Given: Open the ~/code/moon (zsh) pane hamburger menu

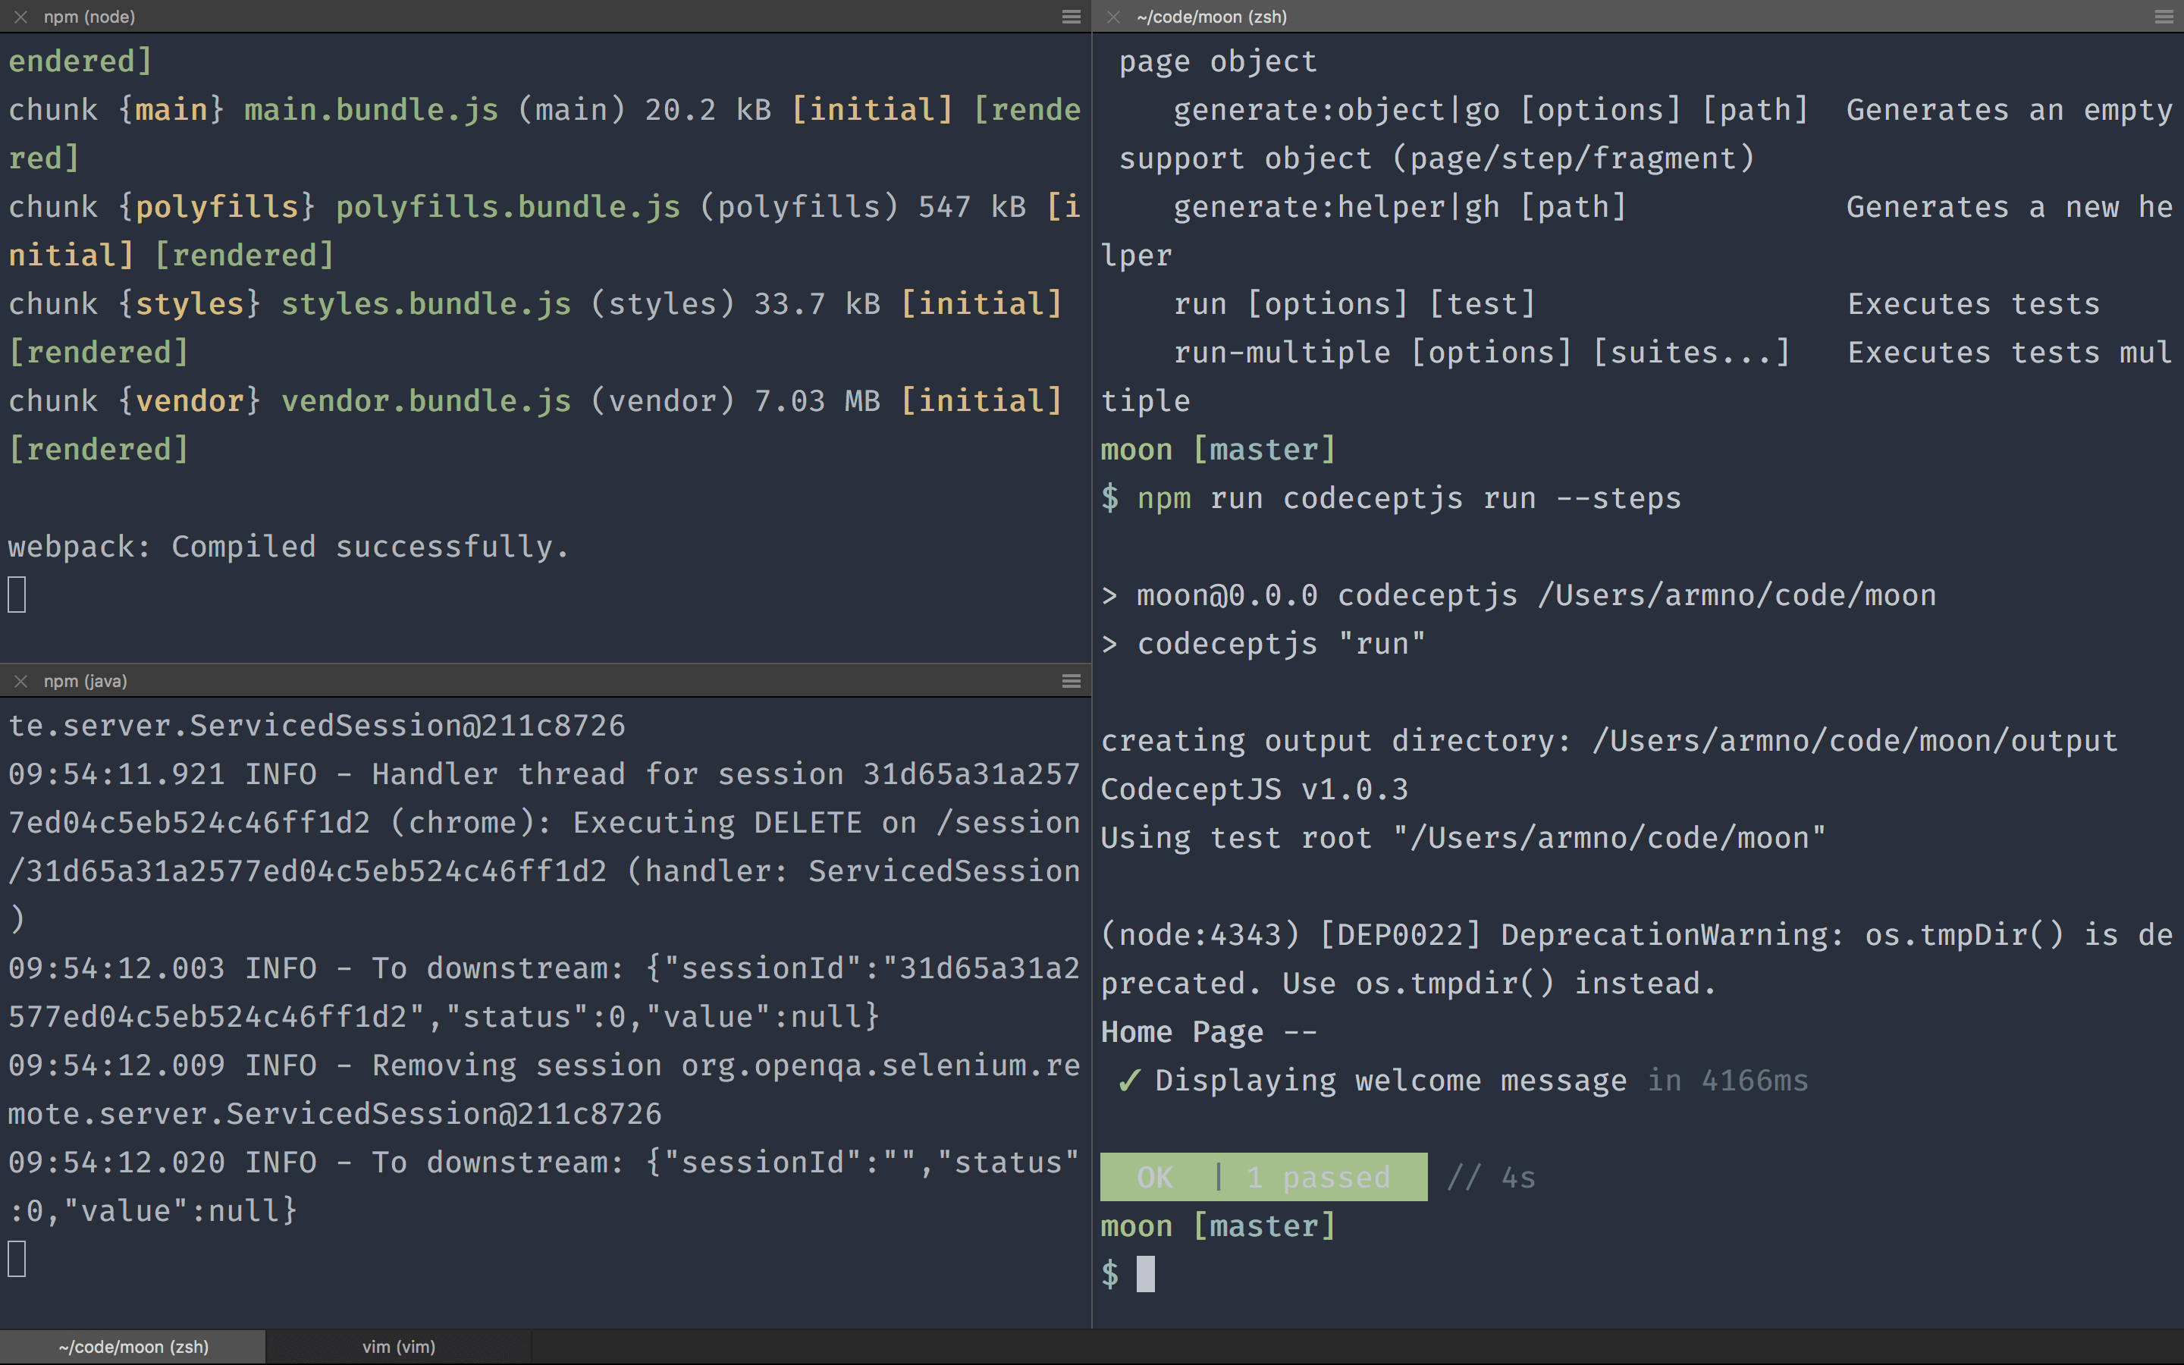Looking at the screenshot, I should tap(2164, 16).
